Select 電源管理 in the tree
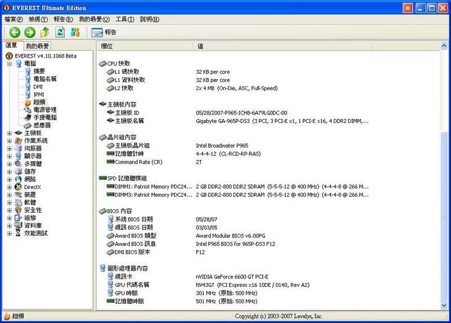Viewport: 451px width, 323px height. tap(45, 110)
